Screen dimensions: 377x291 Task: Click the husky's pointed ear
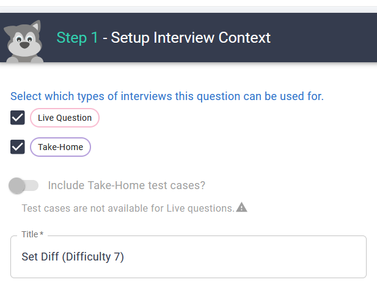tap(36, 26)
